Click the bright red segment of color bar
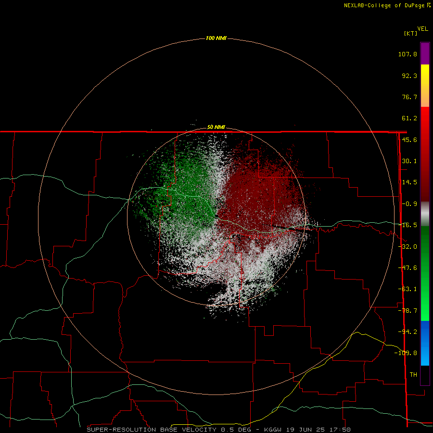 point(425,154)
